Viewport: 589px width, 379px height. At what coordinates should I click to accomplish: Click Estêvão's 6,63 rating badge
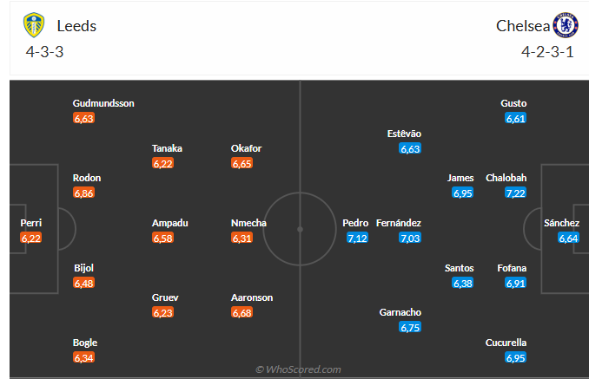[x=410, y=148]
